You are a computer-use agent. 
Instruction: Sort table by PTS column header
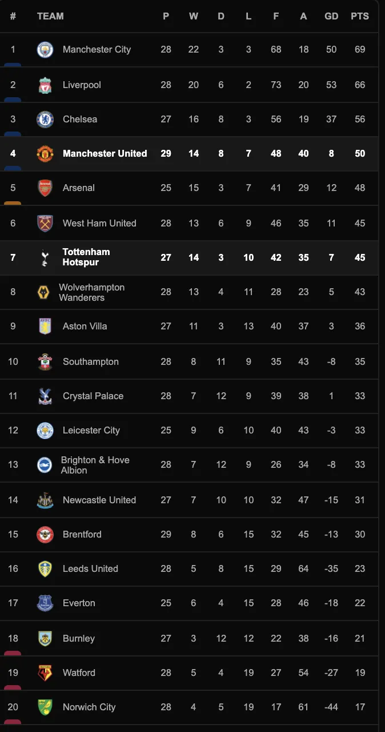(360, 16)
